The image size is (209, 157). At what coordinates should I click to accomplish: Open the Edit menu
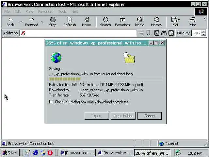pyautogui.click(x=18, y=12)
